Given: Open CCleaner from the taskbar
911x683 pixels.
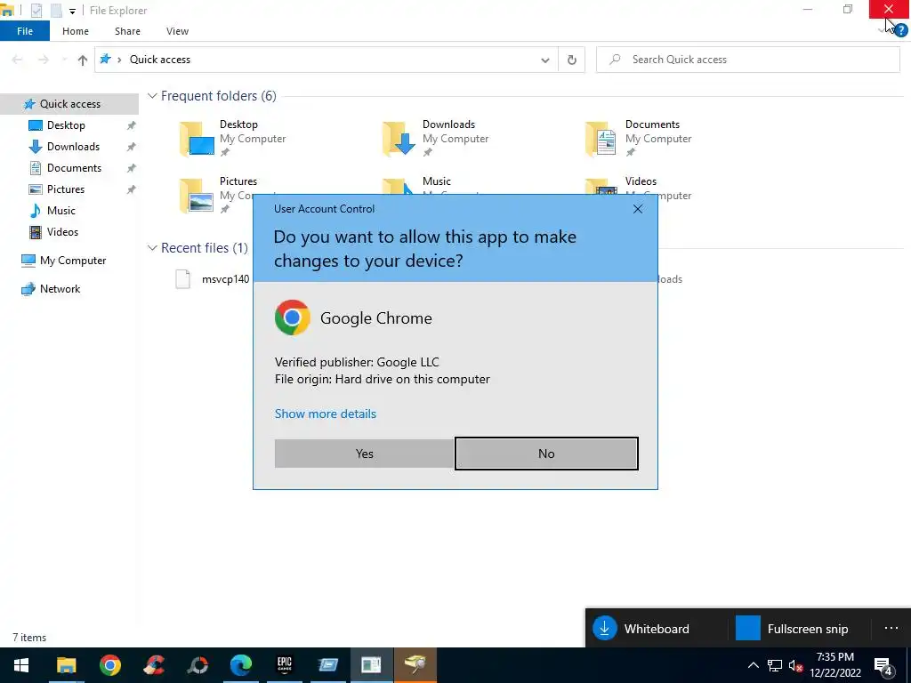Looking at the screenshot, I should pyautogui.click(x=153, y=665).
